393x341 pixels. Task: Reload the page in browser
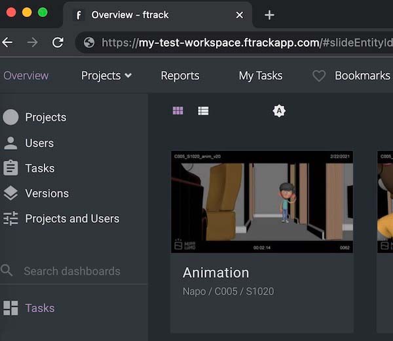pyautogui.click(x=58, y=42)
